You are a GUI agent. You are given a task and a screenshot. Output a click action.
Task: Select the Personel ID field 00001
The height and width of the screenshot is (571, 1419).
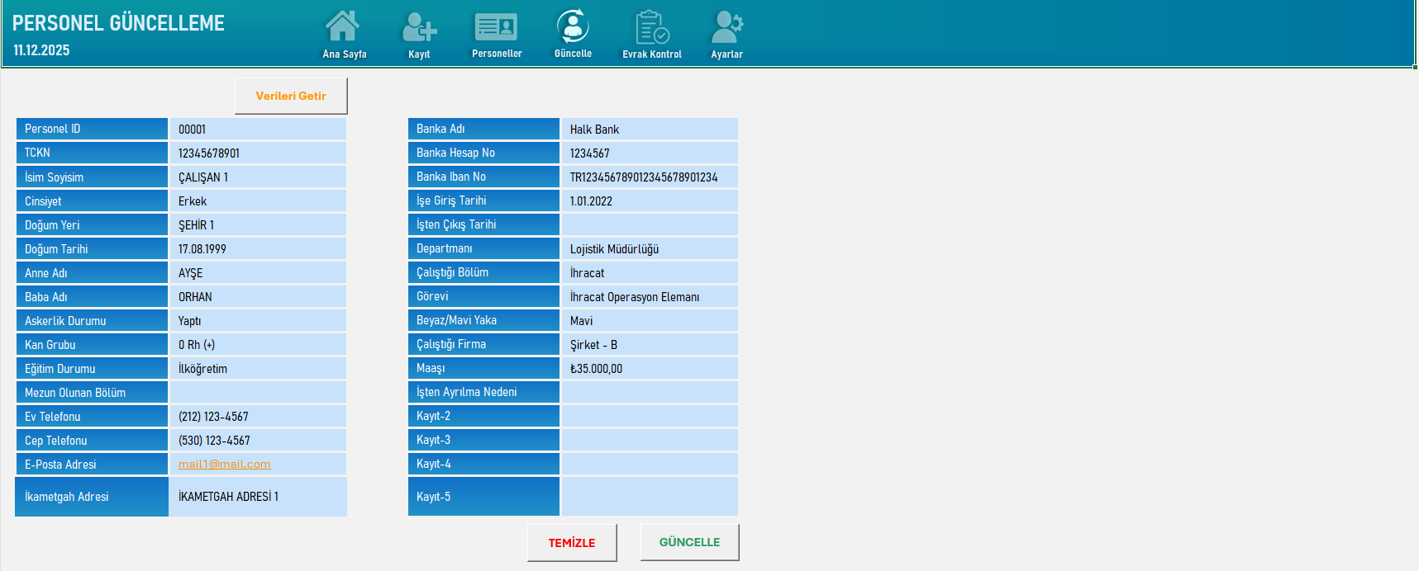258,129
